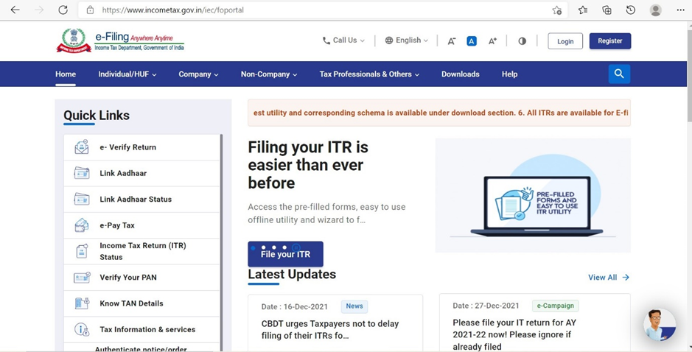Viewport: 692px width, 352px height.
Task: Click the scrolling announcement ticker text
Action: [439, 113]
